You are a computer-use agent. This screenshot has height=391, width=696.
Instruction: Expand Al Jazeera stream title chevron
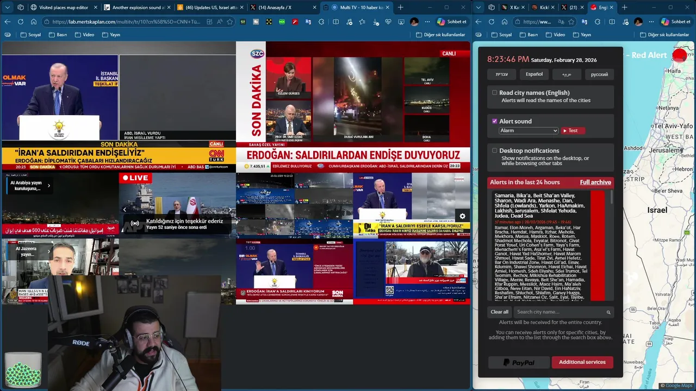[48, 251]
